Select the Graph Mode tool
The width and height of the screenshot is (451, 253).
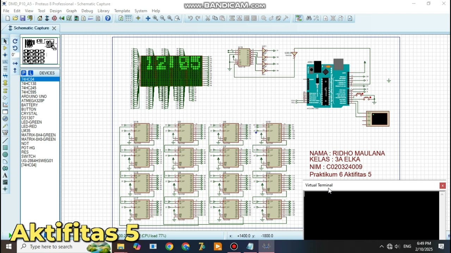pyautogui.click(x=5, y=105)
